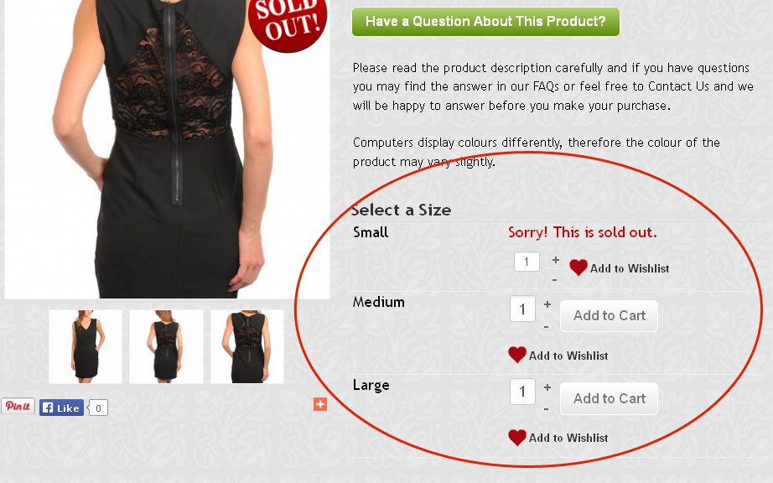Increase Small size quantity with plus
The height and width of the screenshot is (483, 773).
556,260
